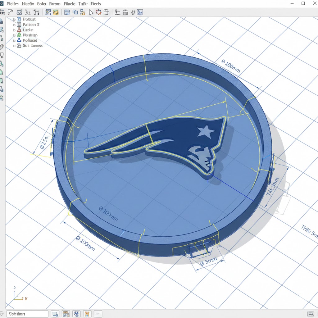This screenshot has height=318, width=318.
Task: Open the Ficlfes menu
Action: 13,4
